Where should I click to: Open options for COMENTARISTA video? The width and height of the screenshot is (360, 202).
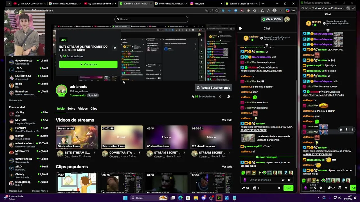point(139,153)
